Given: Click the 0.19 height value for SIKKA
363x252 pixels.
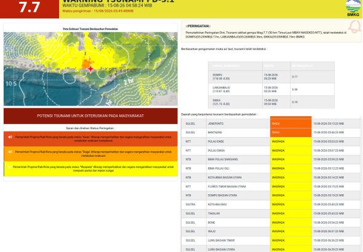Looking at the screenshot, I should point(295,102).
